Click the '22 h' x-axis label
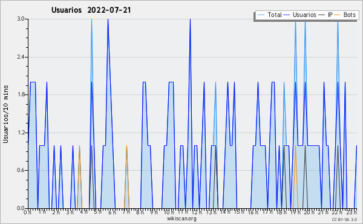This screenshot has width=363, height=224. coord(337,212)
